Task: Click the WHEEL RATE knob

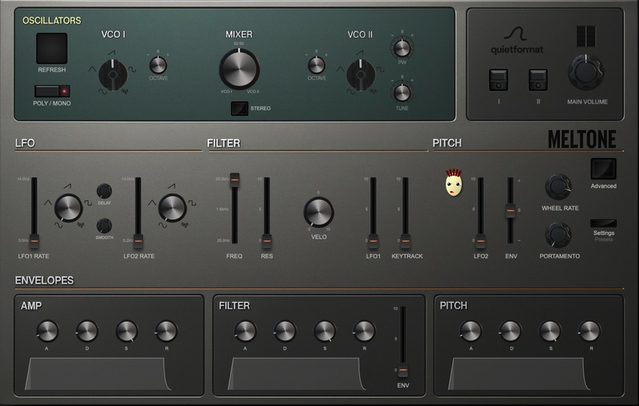Action: pos(559,187)
